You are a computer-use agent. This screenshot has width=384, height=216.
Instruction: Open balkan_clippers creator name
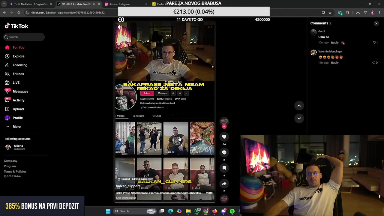coord(128,186)
